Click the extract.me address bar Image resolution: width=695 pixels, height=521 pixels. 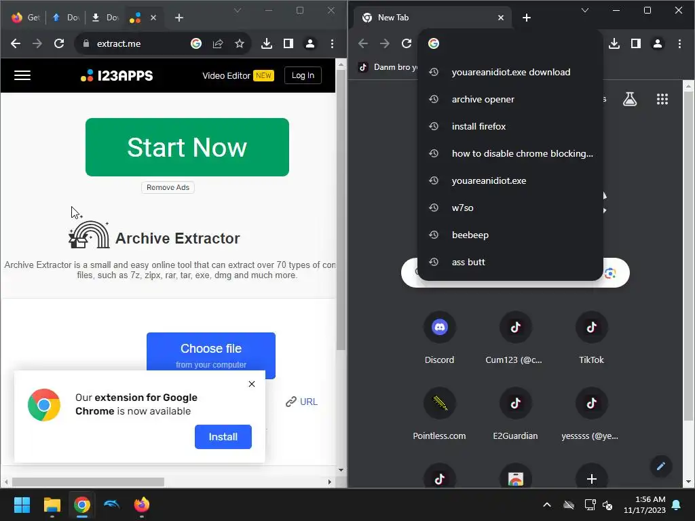click(x=162, y=43)
